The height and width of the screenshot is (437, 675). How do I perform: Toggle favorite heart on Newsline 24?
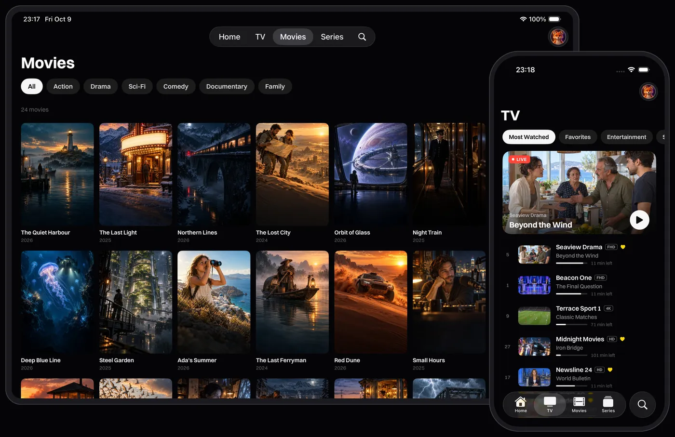[610, 370]
